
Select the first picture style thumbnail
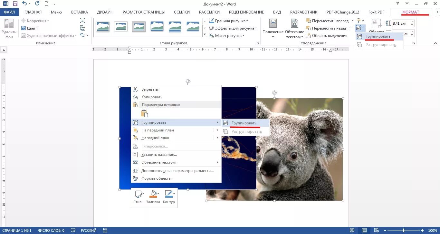click(x=103, y=26)
